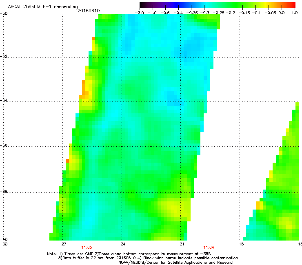Click the -24 longitude axis label
Viewport: 302px width, 265px height.
point(122,244)
